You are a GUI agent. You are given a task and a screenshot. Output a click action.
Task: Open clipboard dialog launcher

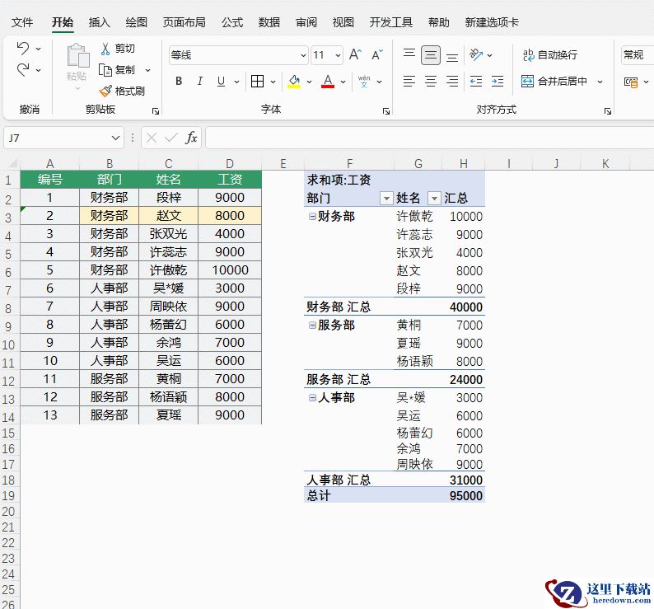click(156, 111)
